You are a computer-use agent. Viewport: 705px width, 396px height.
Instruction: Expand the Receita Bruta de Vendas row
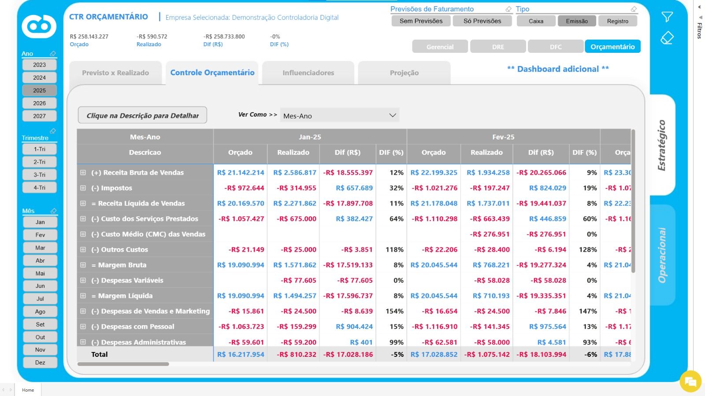83,172
